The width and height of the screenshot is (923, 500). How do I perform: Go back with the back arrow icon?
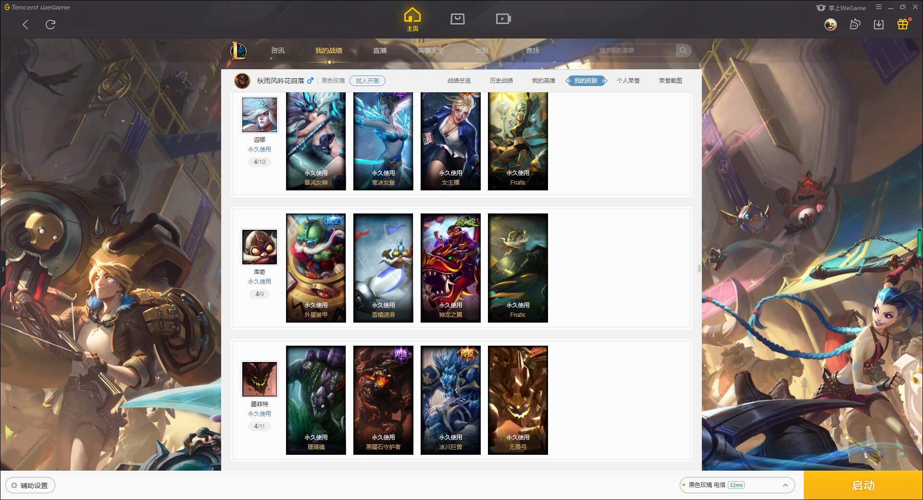(25, 25)
